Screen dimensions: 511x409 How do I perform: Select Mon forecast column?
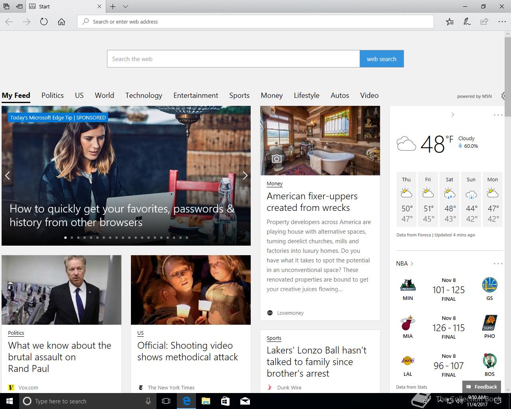point(493,200)
